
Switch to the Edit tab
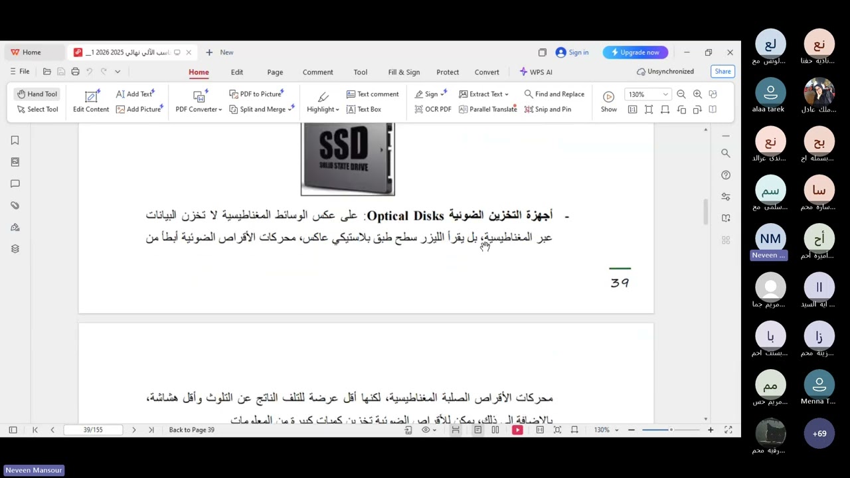tap(237, 72)
